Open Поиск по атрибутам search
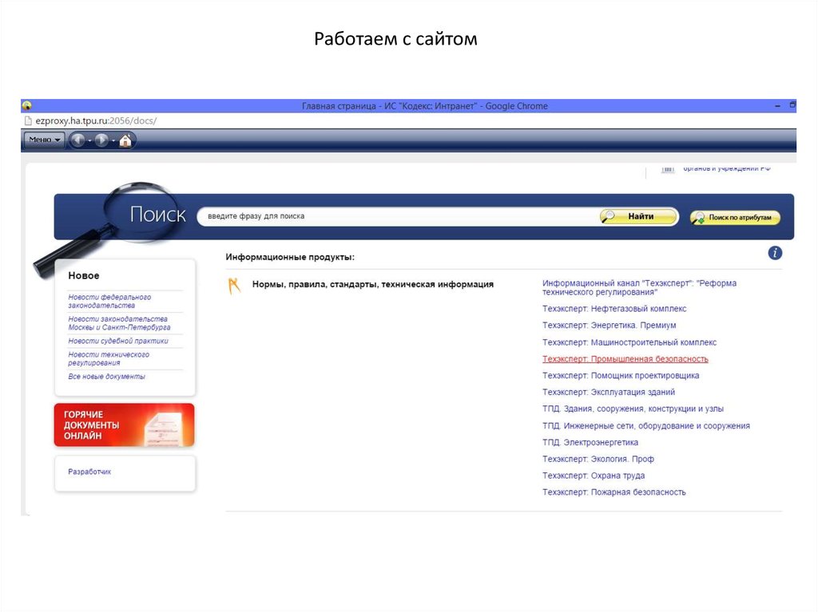Screen dimensions: 818x612 tap(735, 217)
